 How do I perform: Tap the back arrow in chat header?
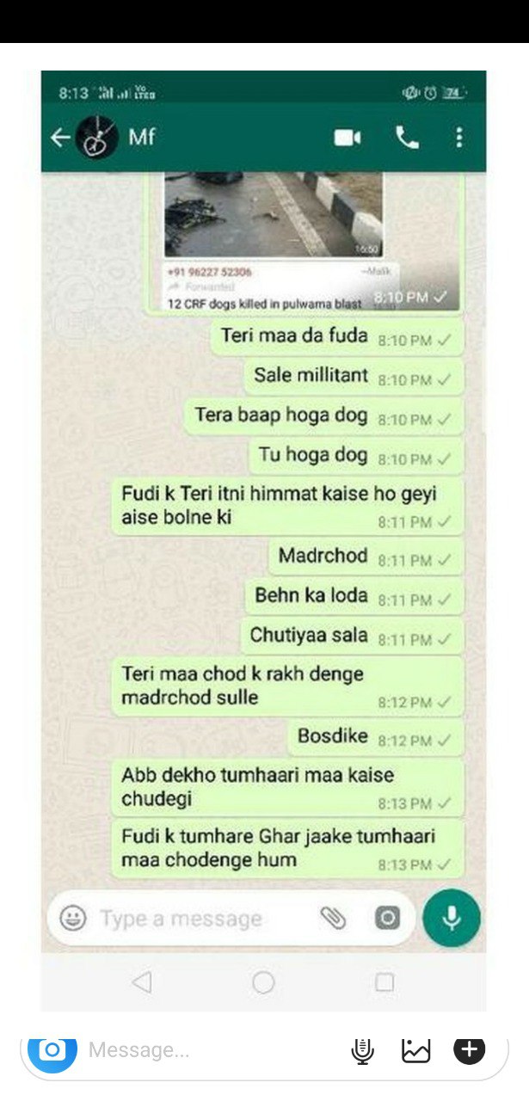[x=59, y=138]
